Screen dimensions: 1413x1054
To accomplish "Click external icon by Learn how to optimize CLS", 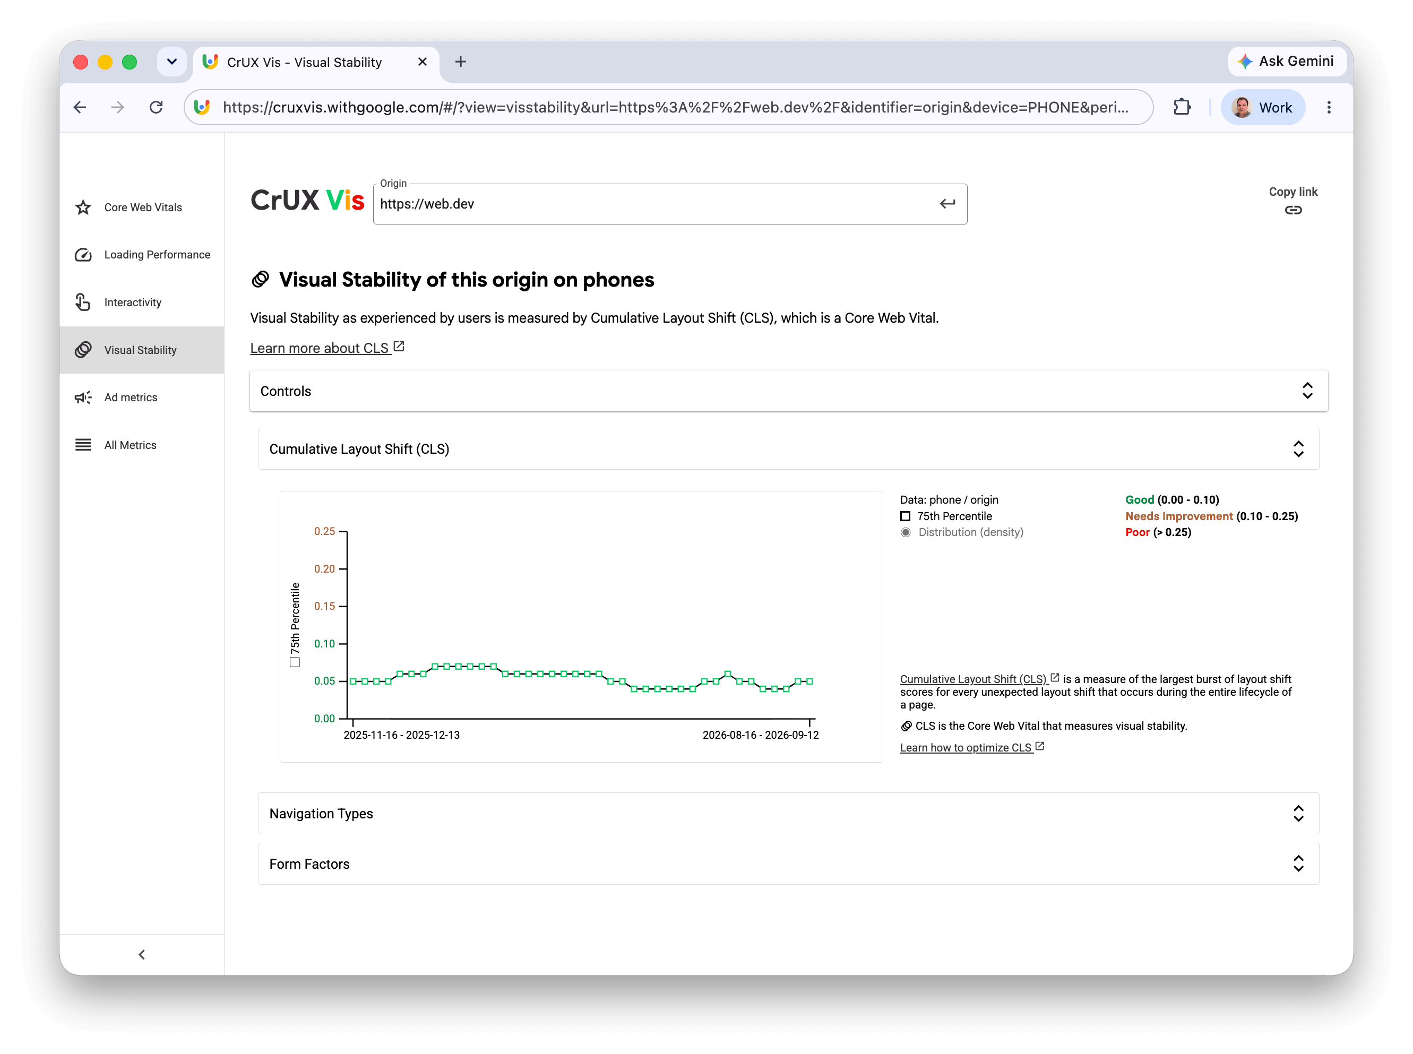I will [x=1040, y=746].
